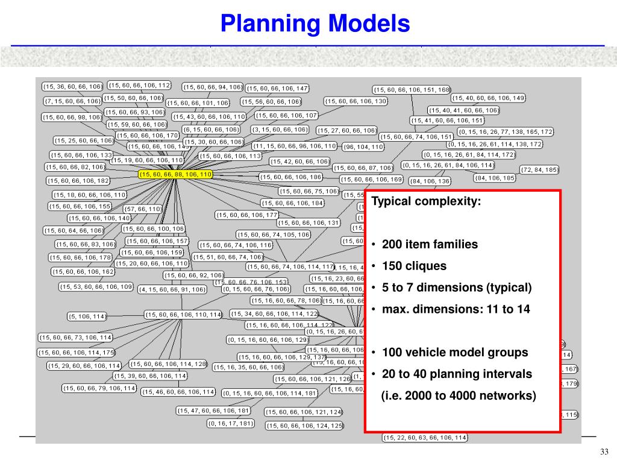Click node (0, 15, 16, 60, 66, 106, 114, 181)
The width and height of the screenshot is (617, 463).
coord(269,393)
